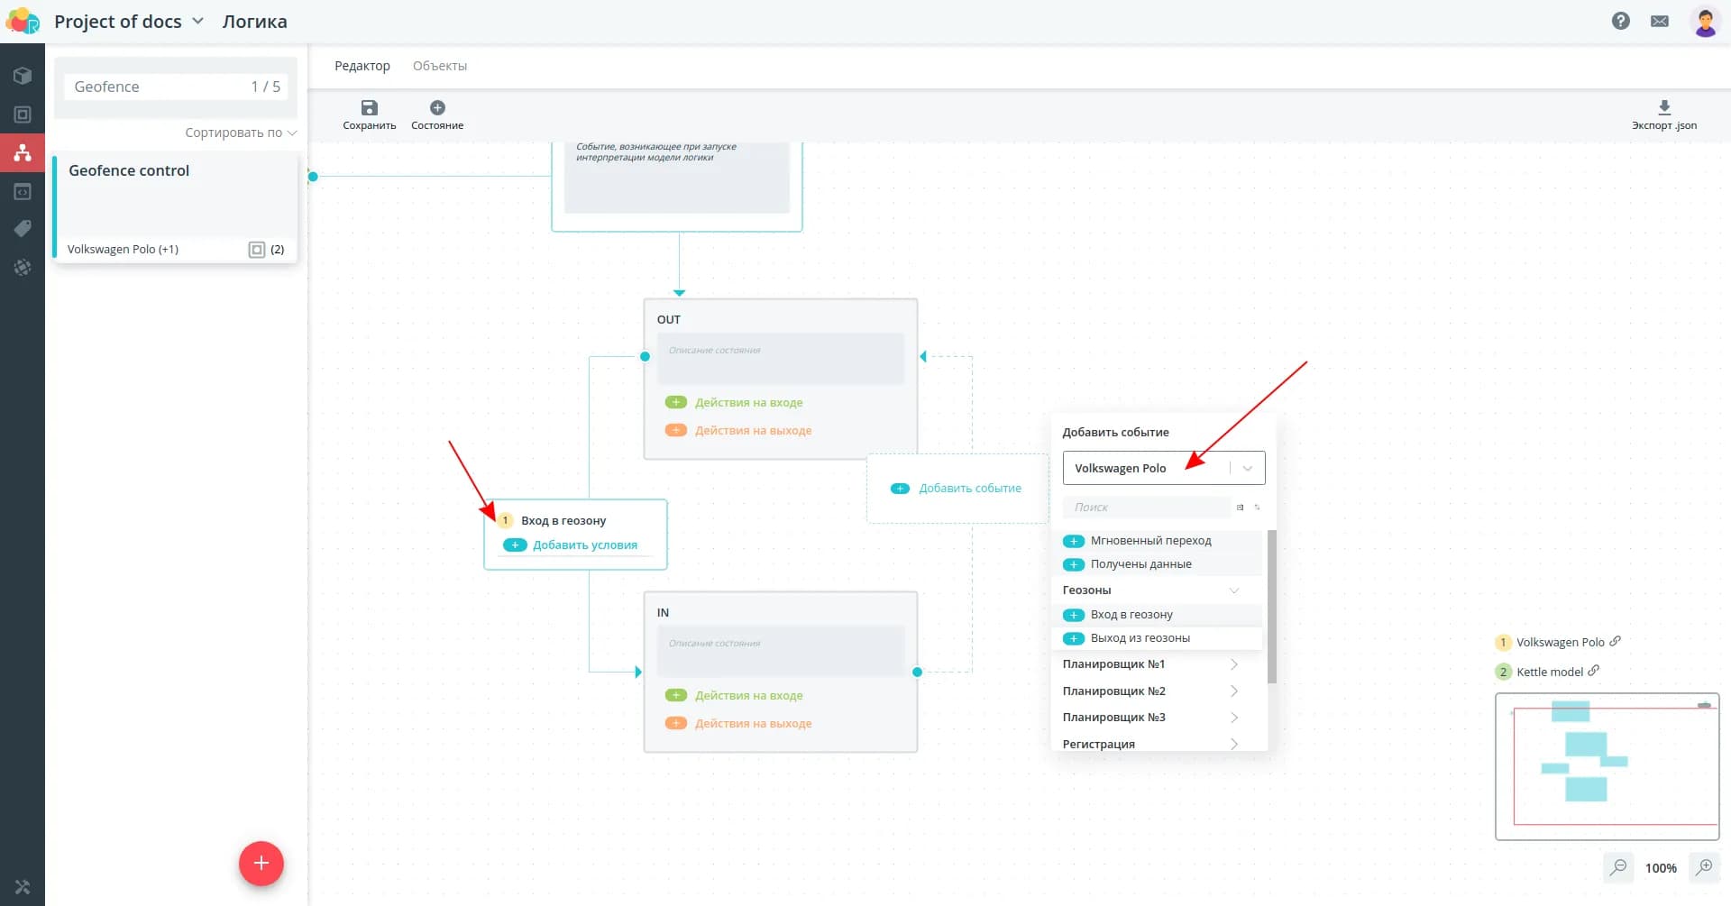
Task: Select Выход из геозоны event
Action: pyautogui.click(x=1140, y=638)
